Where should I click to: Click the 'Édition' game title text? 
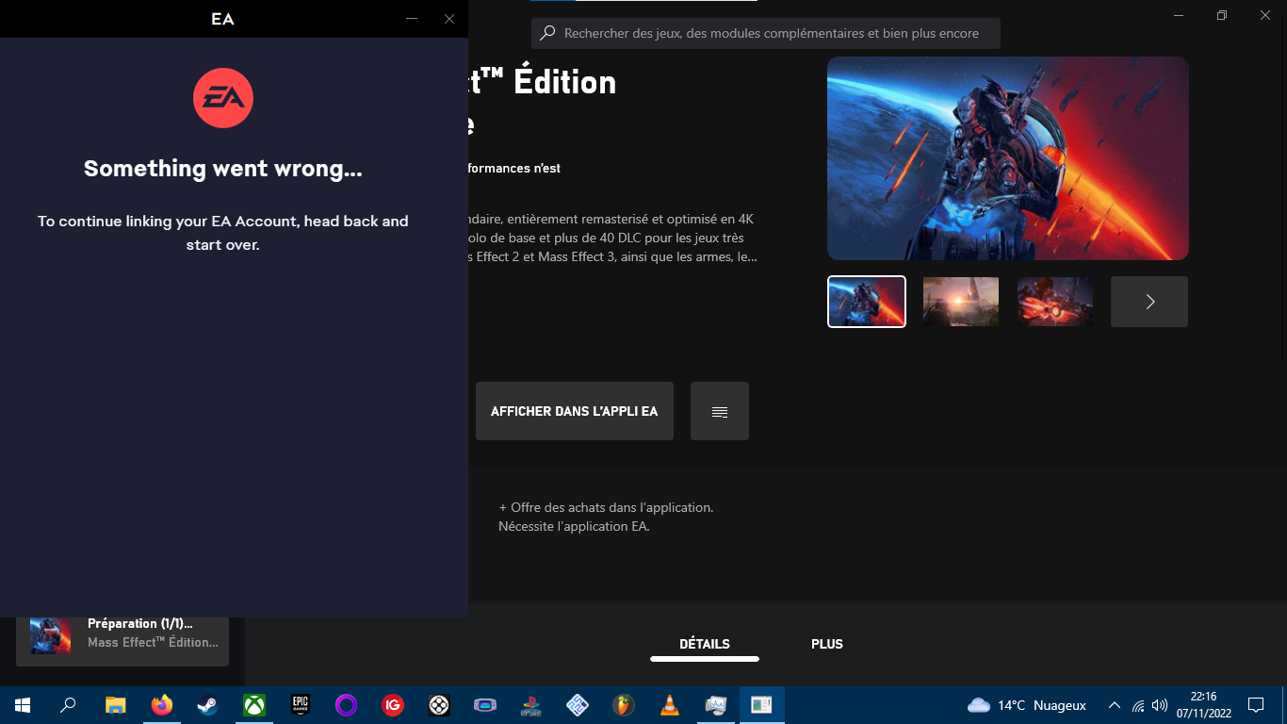(x=565, y=83)
